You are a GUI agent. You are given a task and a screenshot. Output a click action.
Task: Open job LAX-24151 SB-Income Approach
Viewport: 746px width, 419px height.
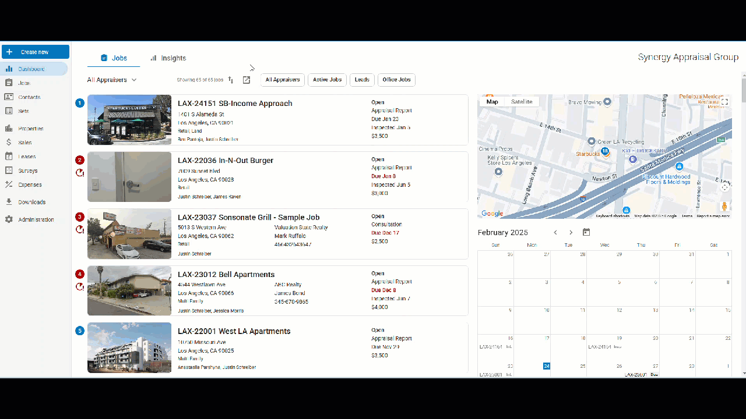(235, 104)
